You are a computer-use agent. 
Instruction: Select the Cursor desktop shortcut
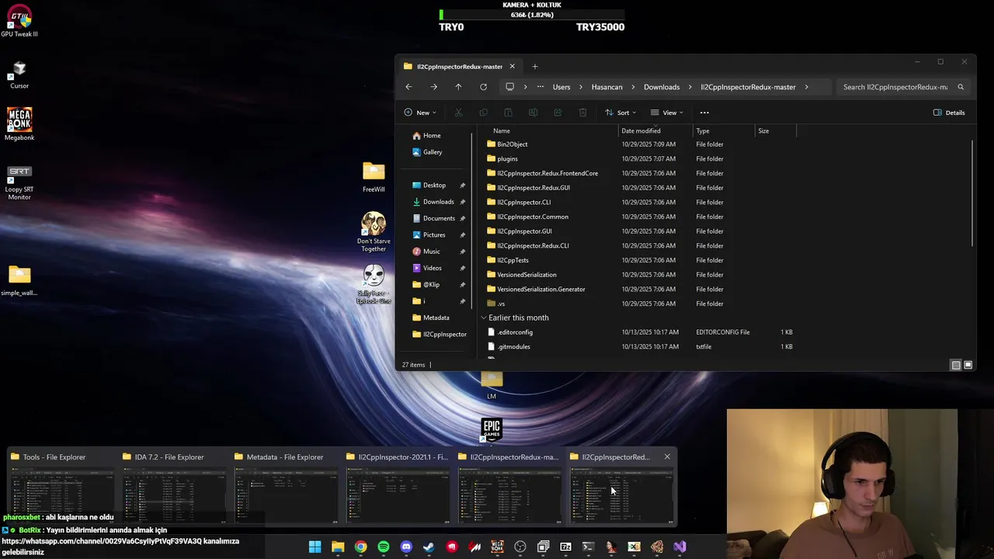pos(19,75)
